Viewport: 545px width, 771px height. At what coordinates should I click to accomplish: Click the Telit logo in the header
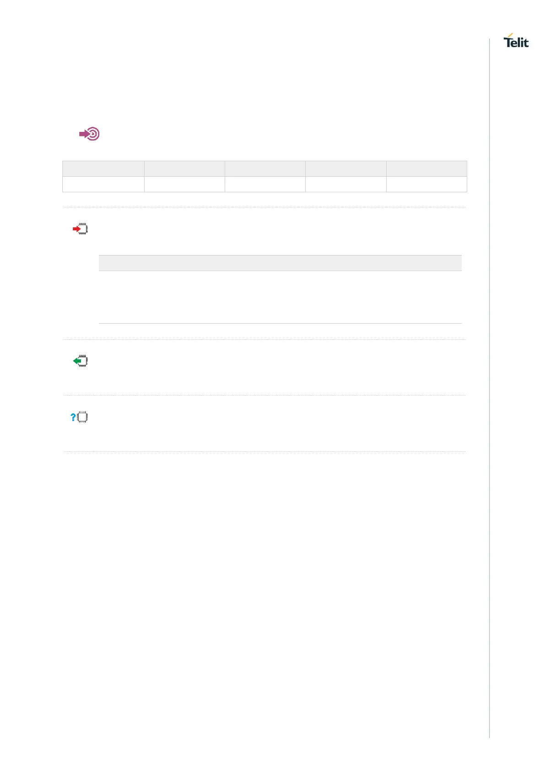516,41
